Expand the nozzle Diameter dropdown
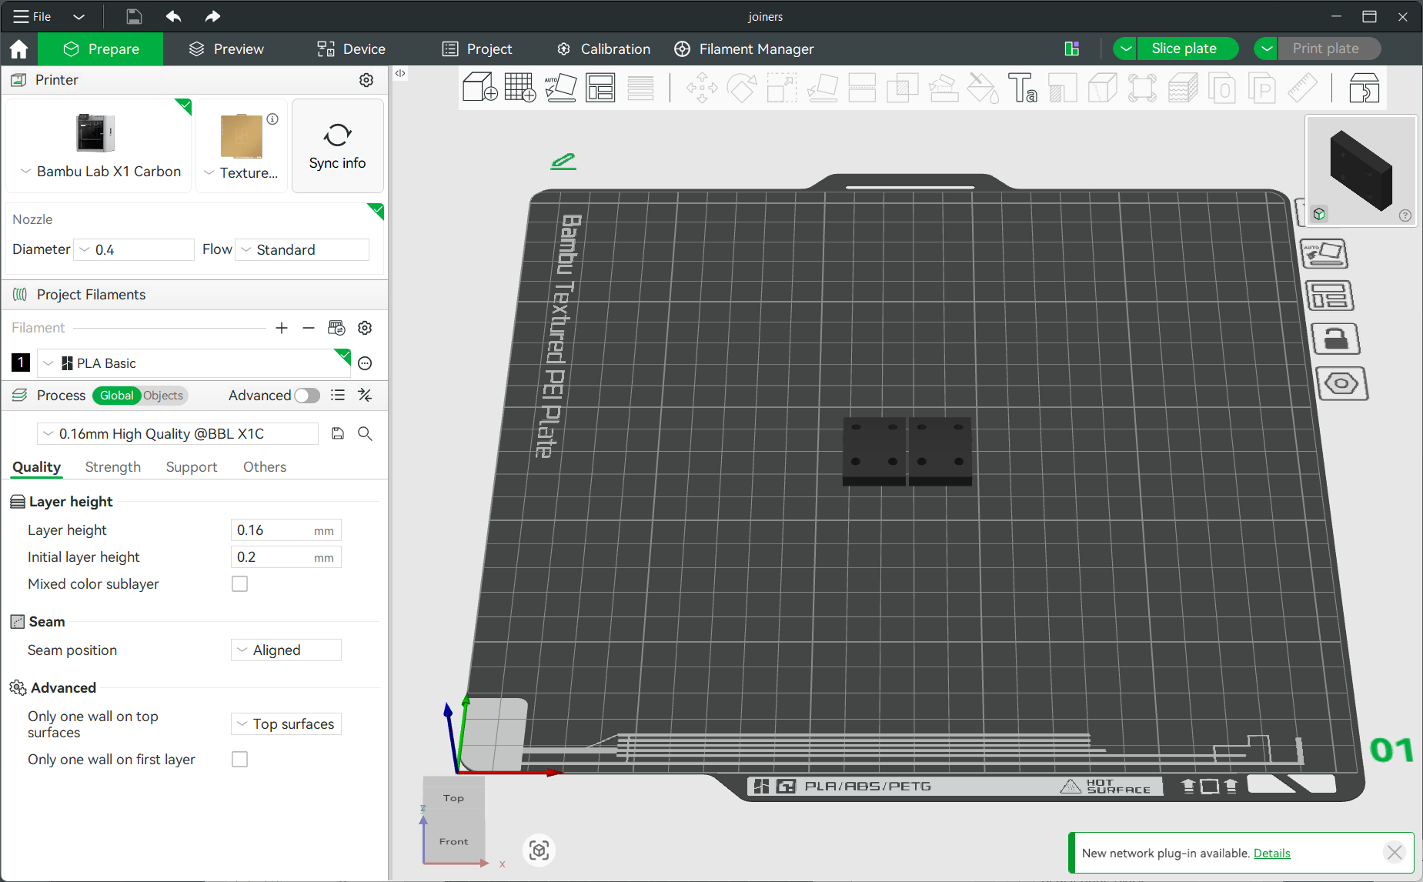Image resolution: width=1423 pixels, height=882 pixels. 134,250
